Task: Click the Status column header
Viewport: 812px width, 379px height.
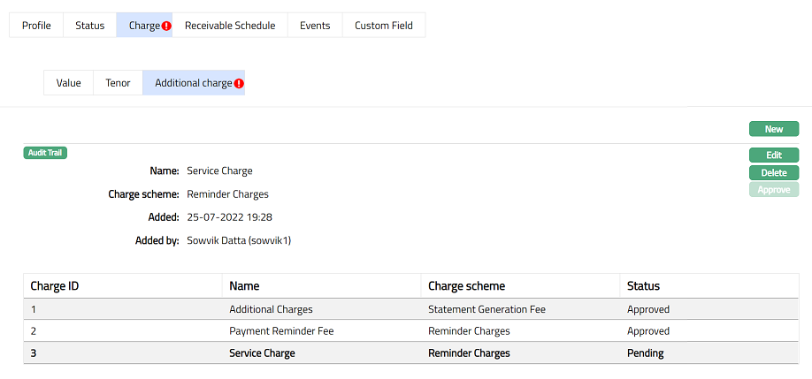Action: (x=643, y=286)
